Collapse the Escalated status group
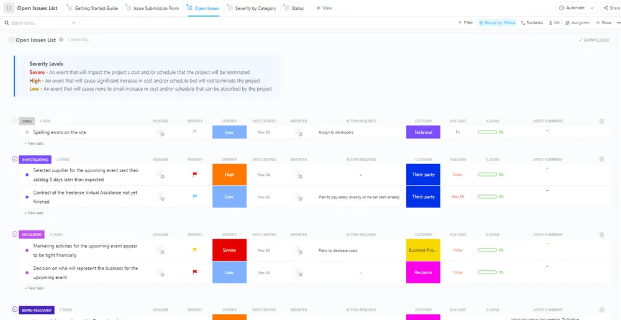This screenshot has height=320, width=621. 15,234
